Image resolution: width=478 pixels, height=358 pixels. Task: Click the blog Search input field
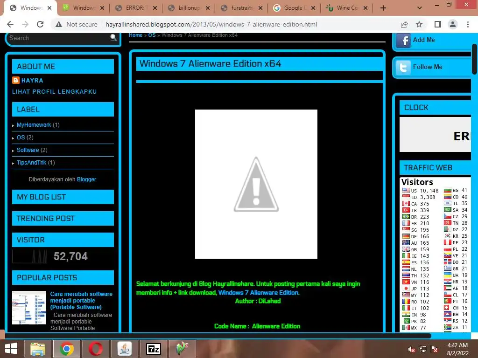pyautogui.click(x=58, y=38)
